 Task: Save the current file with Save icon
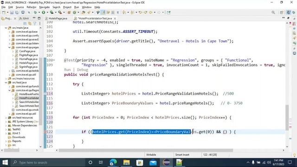(x=12, y=13)
